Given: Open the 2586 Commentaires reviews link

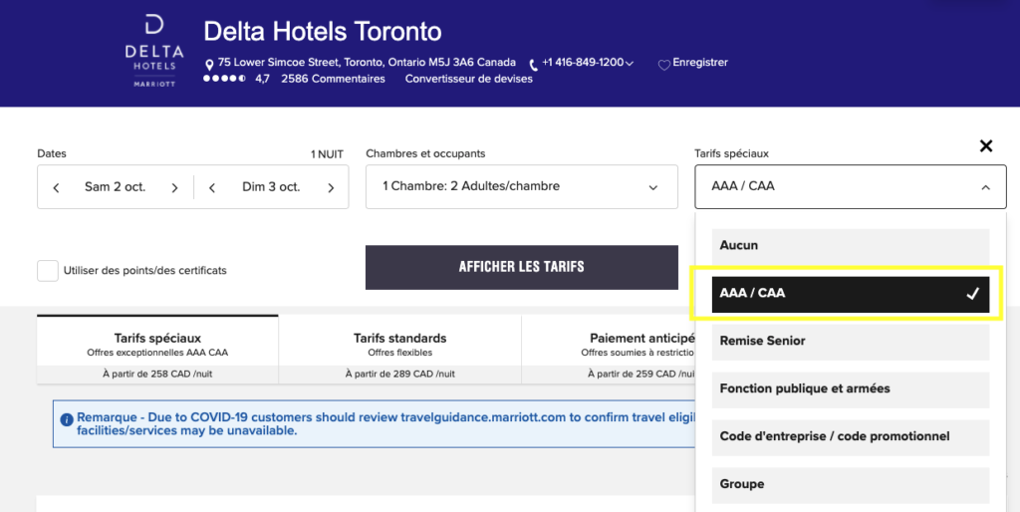Looking at the screenshot, I should [x=333, y=79].
